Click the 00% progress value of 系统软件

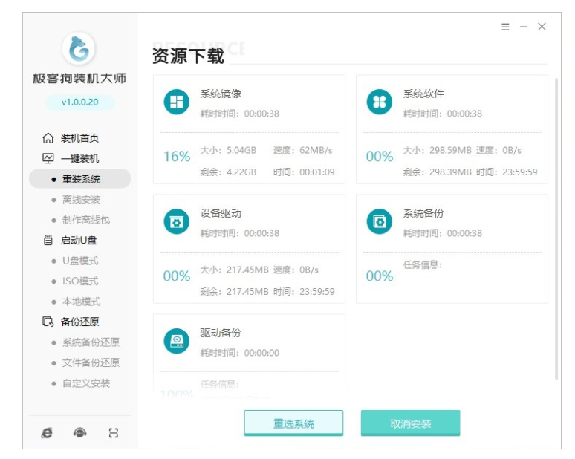(380, 157)
